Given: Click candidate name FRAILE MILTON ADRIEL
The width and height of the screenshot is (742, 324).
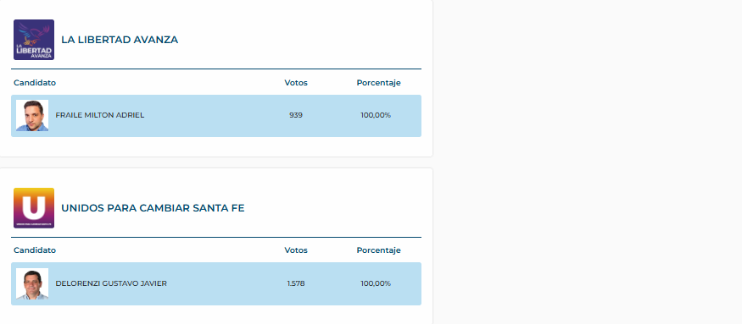Looking at the screenshot, I should pyautogui.click(x=100, y=115).
